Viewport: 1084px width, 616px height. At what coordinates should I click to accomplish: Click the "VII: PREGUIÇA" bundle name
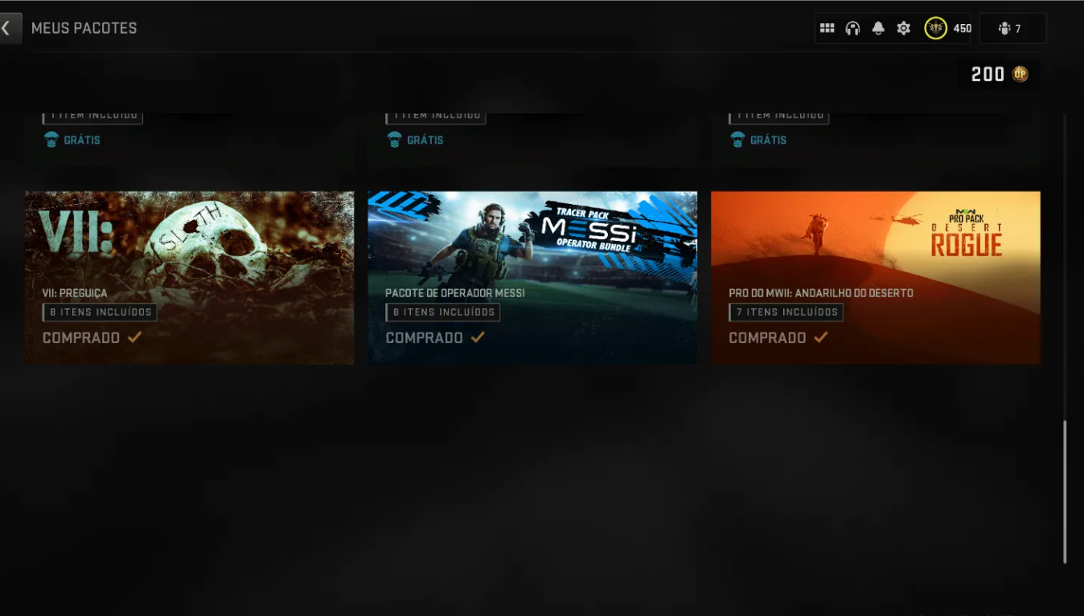[75, 293]
